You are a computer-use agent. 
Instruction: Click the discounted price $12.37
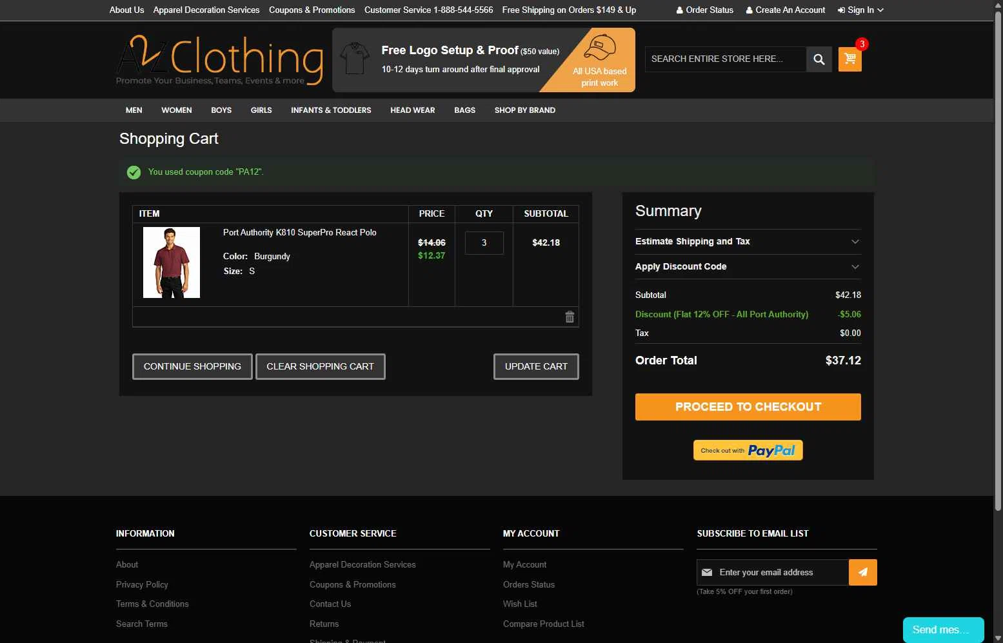click(432, 255)
